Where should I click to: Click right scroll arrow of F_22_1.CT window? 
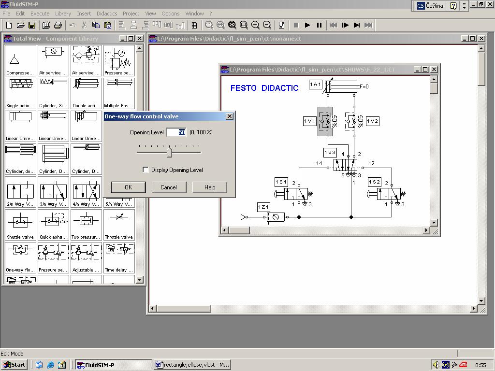(426, 230)
